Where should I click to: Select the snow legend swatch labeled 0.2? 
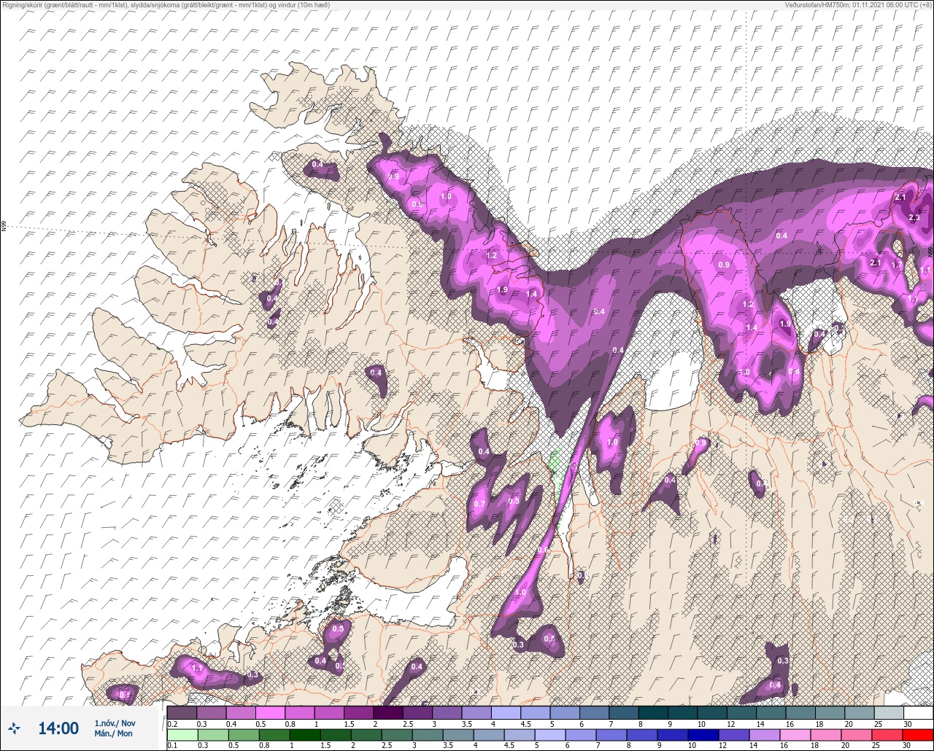182,712
